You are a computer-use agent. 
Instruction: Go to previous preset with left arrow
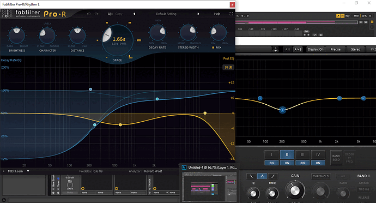pyautogui.click(x=134, y=14)
